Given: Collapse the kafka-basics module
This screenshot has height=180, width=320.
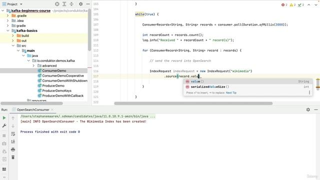Looking at the screenshot, I should 8,30.
